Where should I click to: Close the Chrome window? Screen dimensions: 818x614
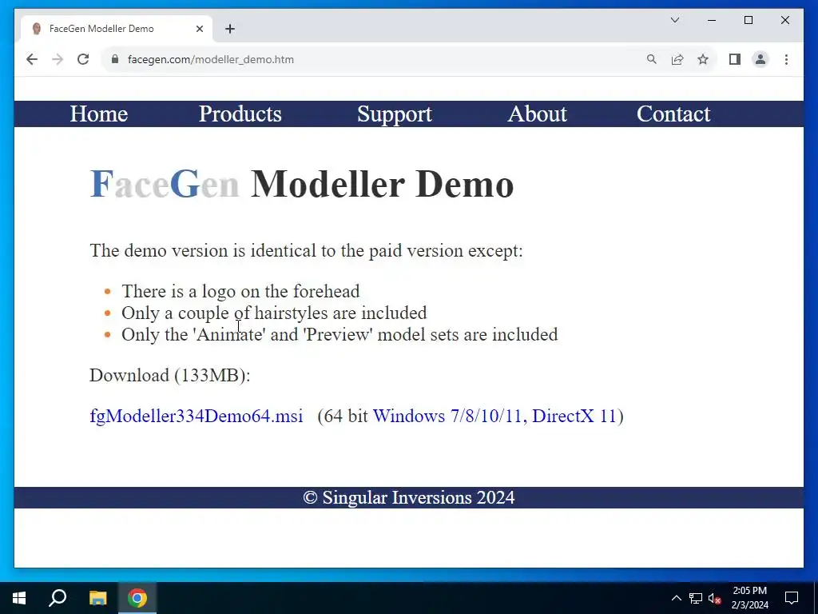click(785, 20)
